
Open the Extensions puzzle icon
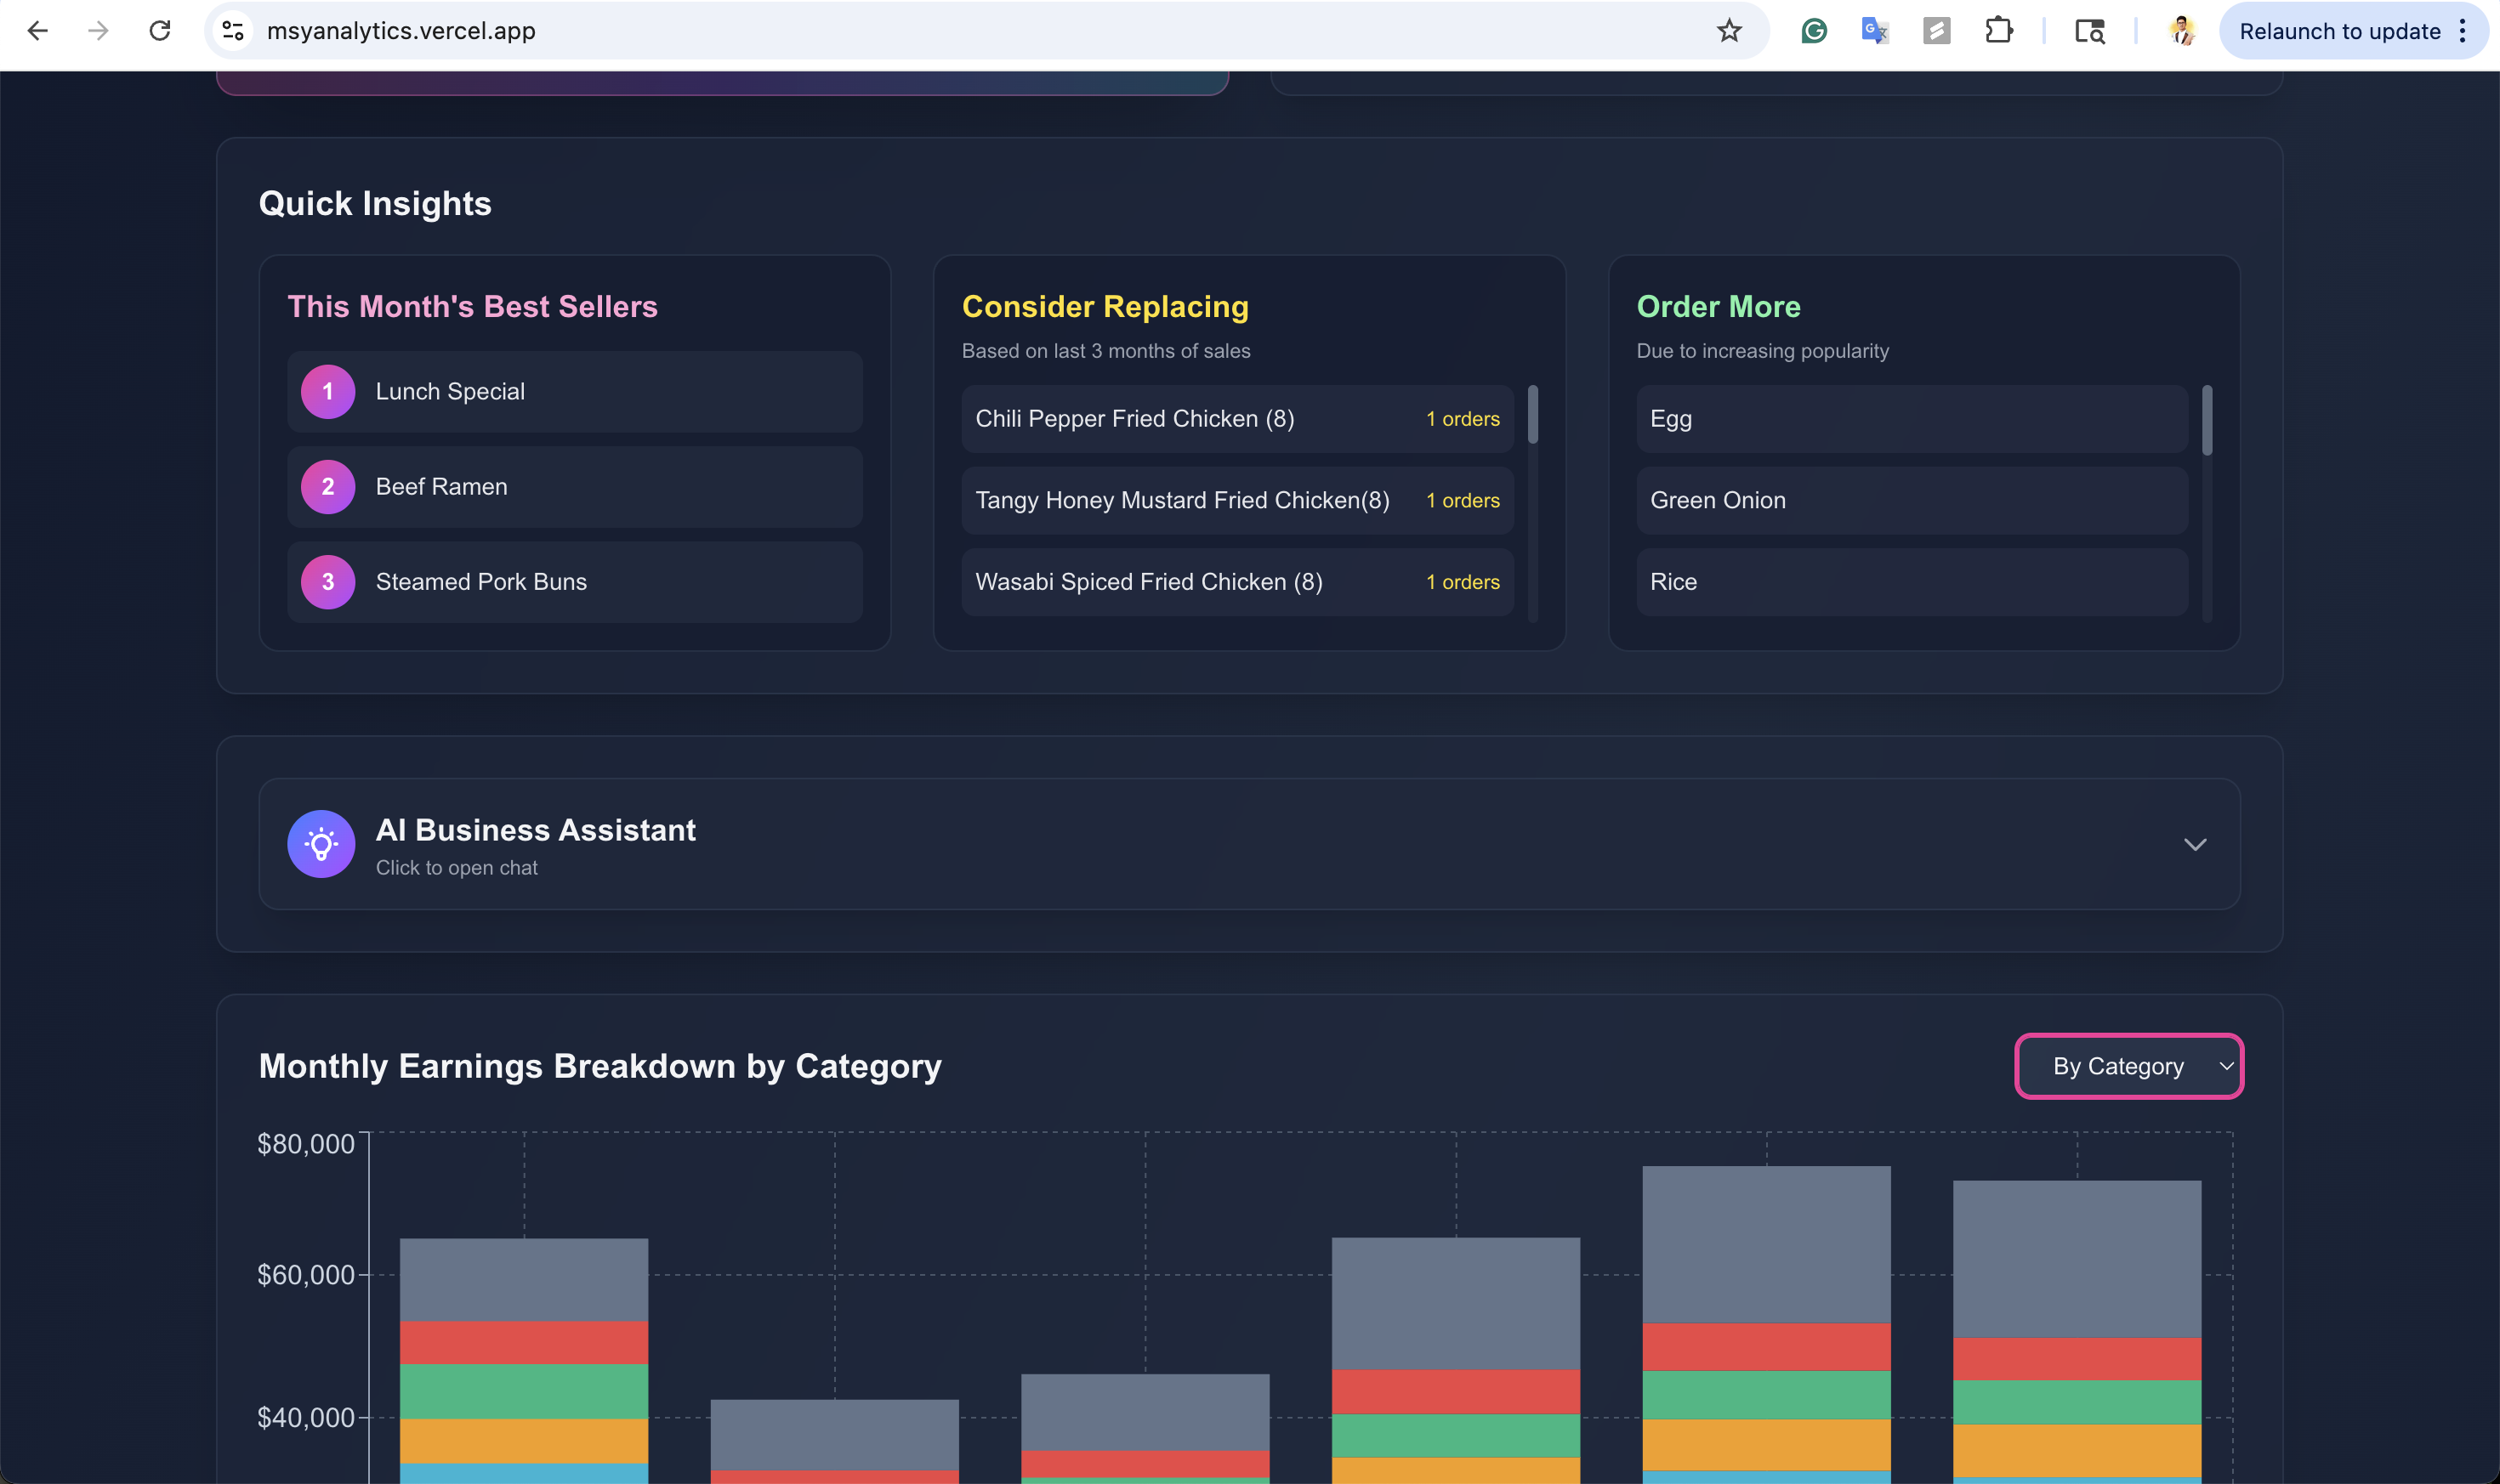(1997, 31)
